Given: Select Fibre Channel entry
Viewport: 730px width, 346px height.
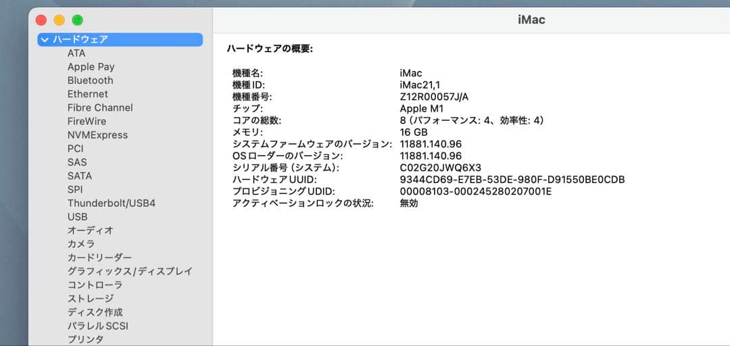Looking at the screenshot, I should click(100, 107).
